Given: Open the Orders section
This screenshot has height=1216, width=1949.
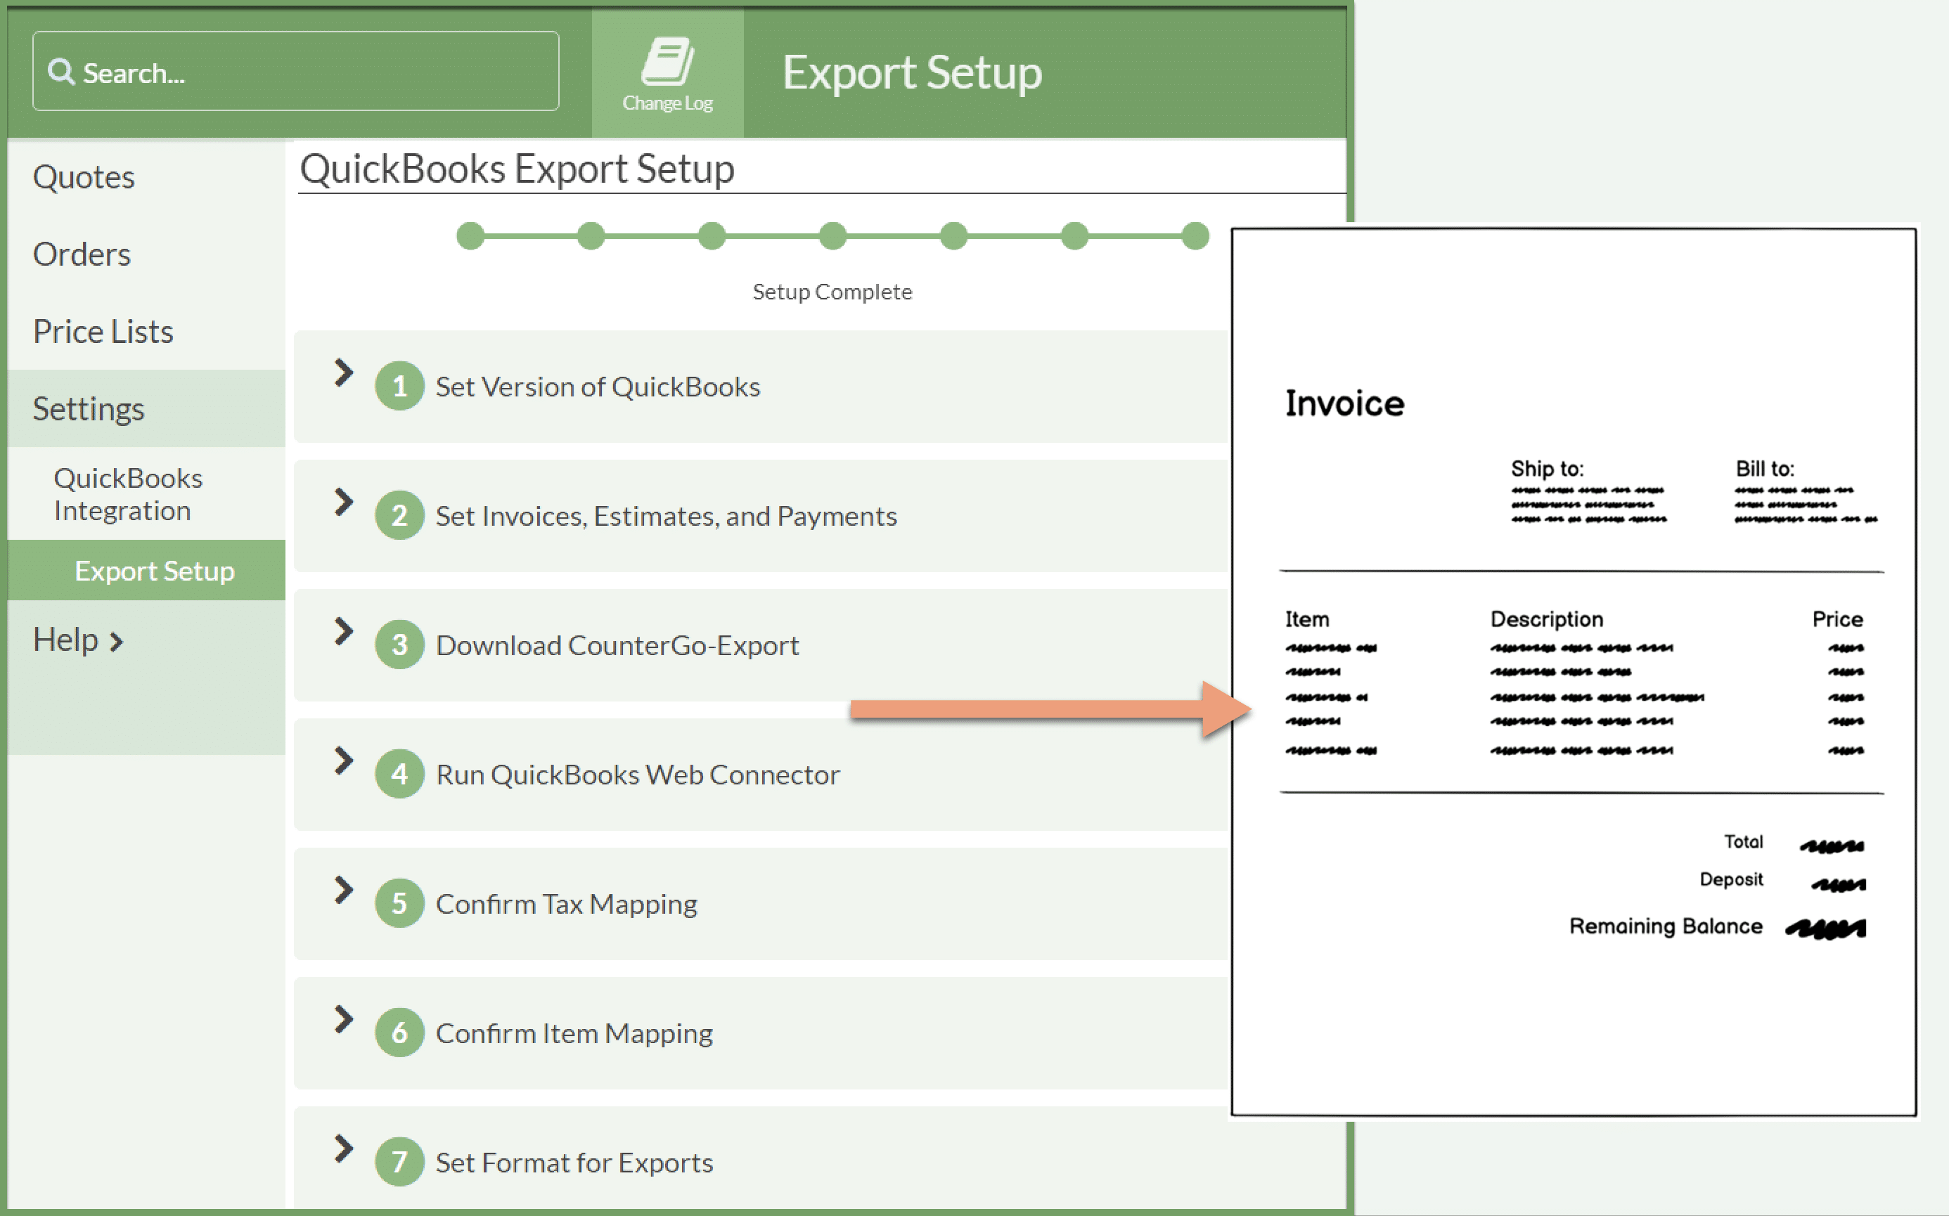Looking at the screenshot, I should click(x=82, y=254).
